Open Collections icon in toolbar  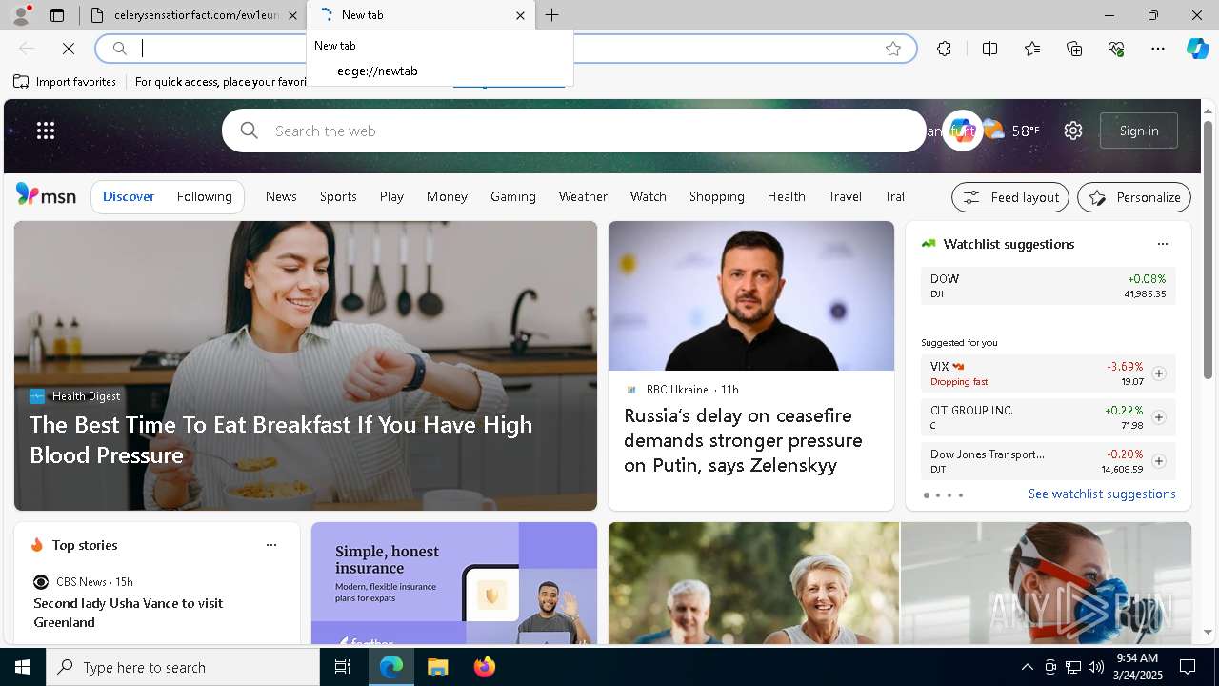click(1074, 49)
